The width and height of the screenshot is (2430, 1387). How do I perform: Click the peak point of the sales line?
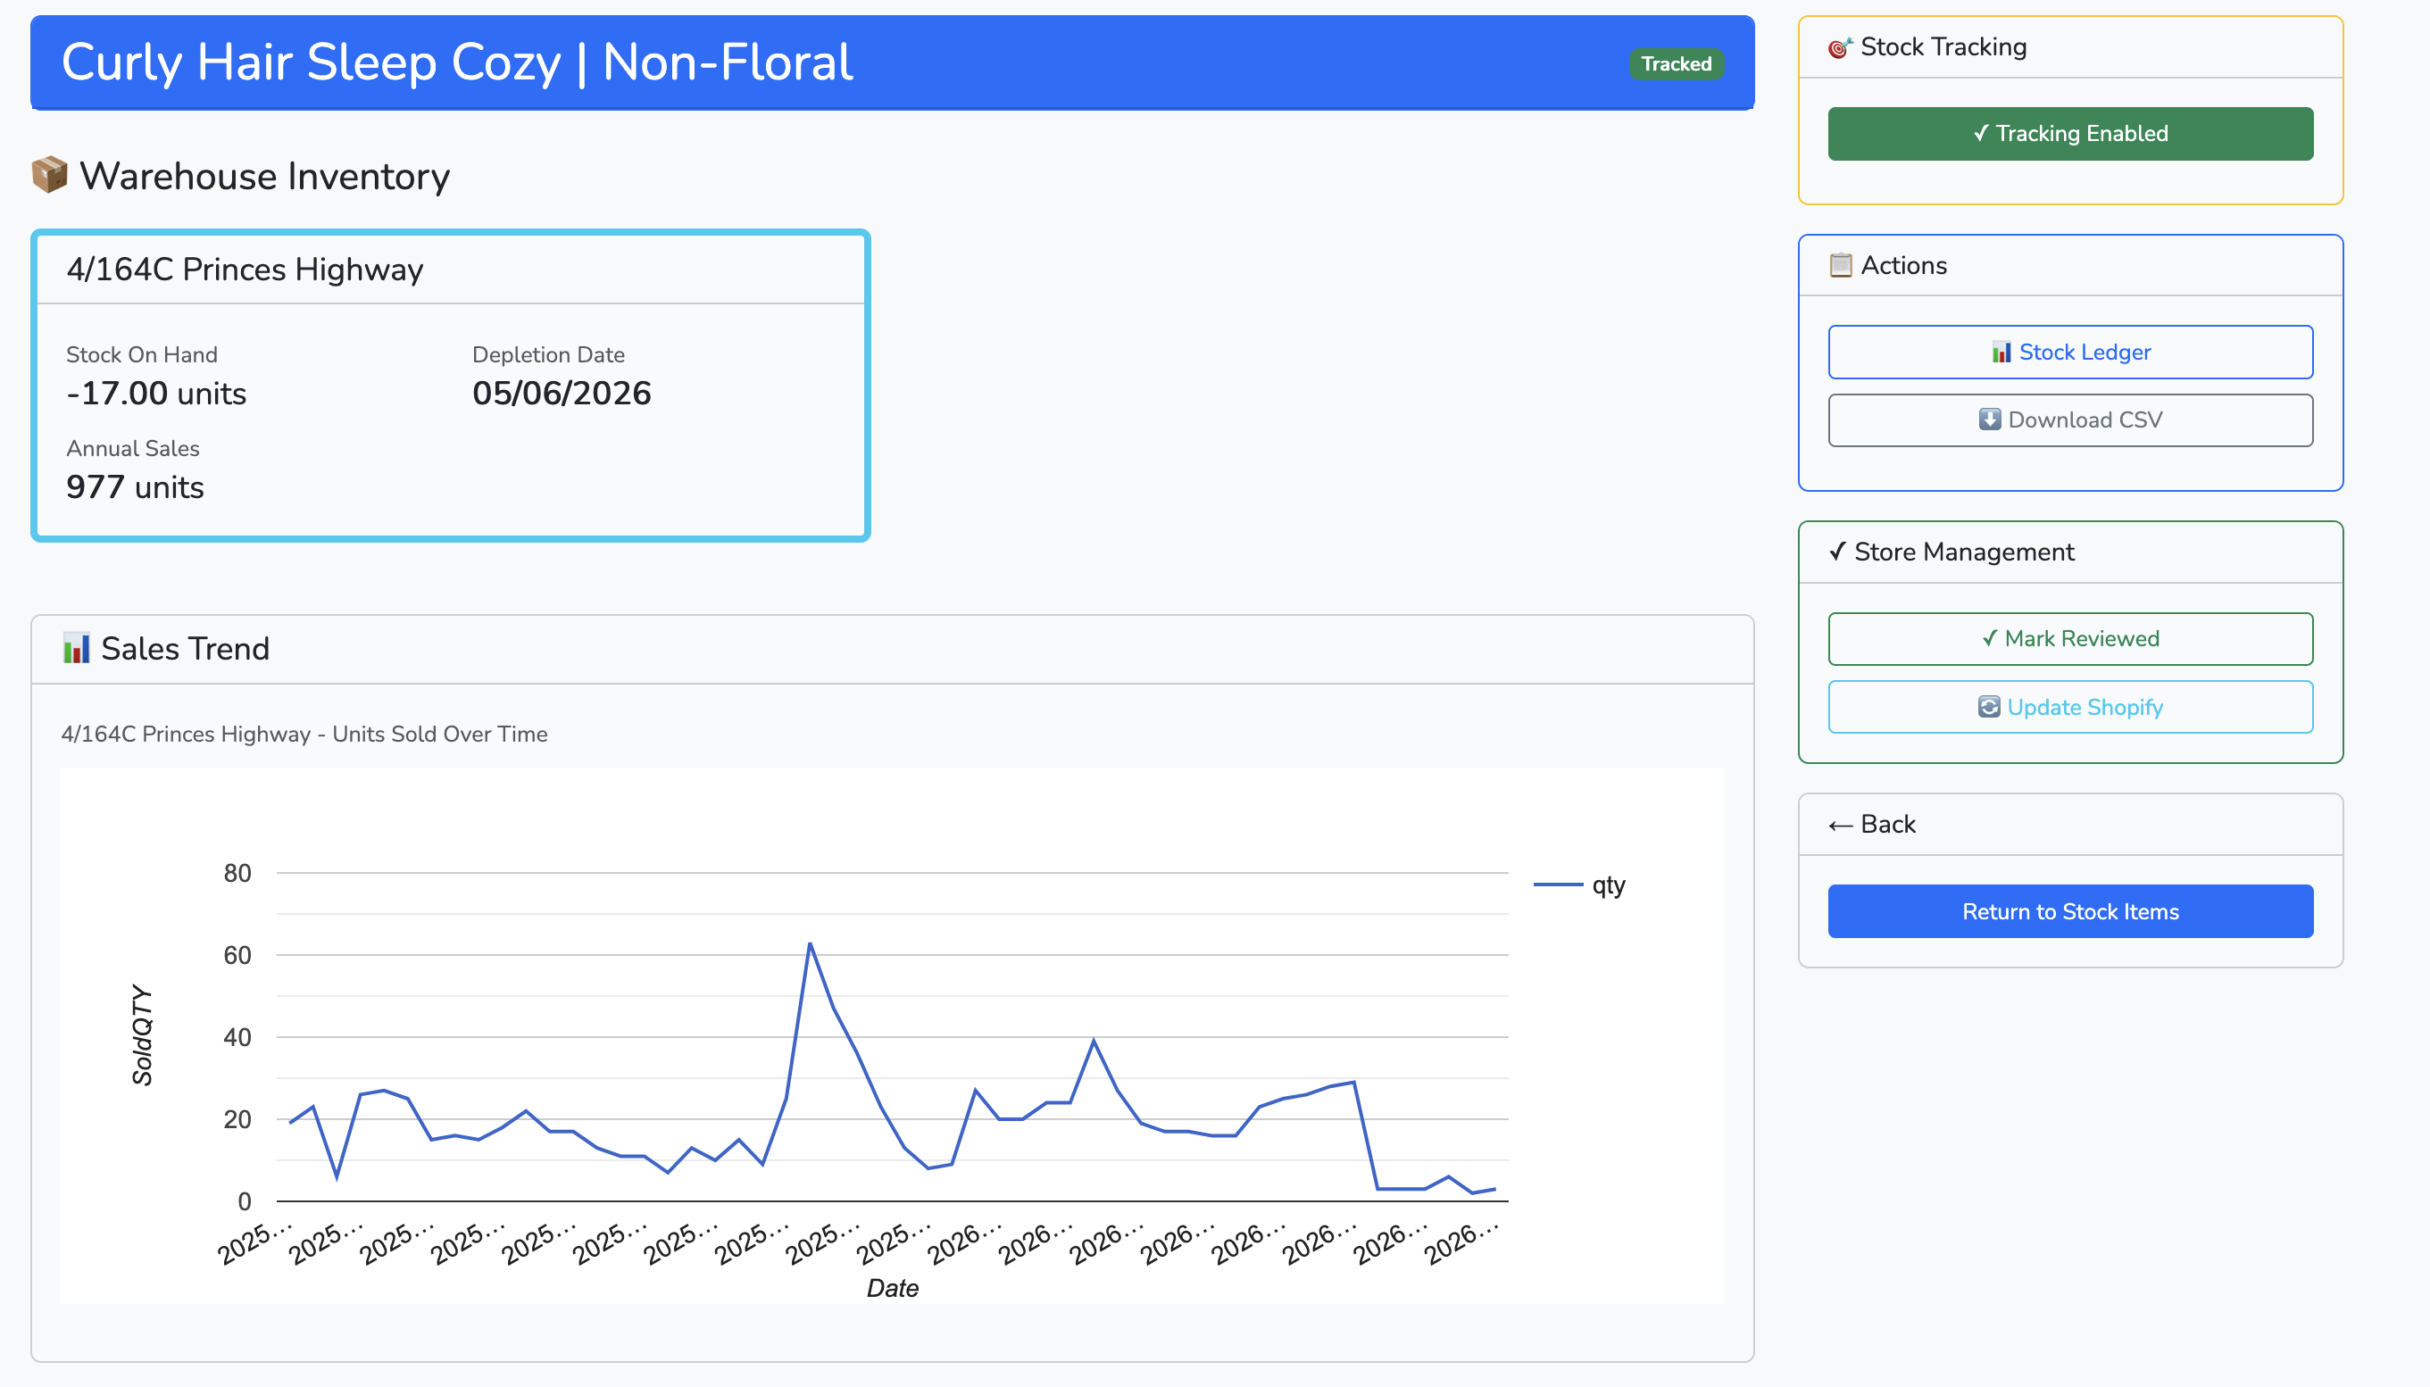coord(810,944)
